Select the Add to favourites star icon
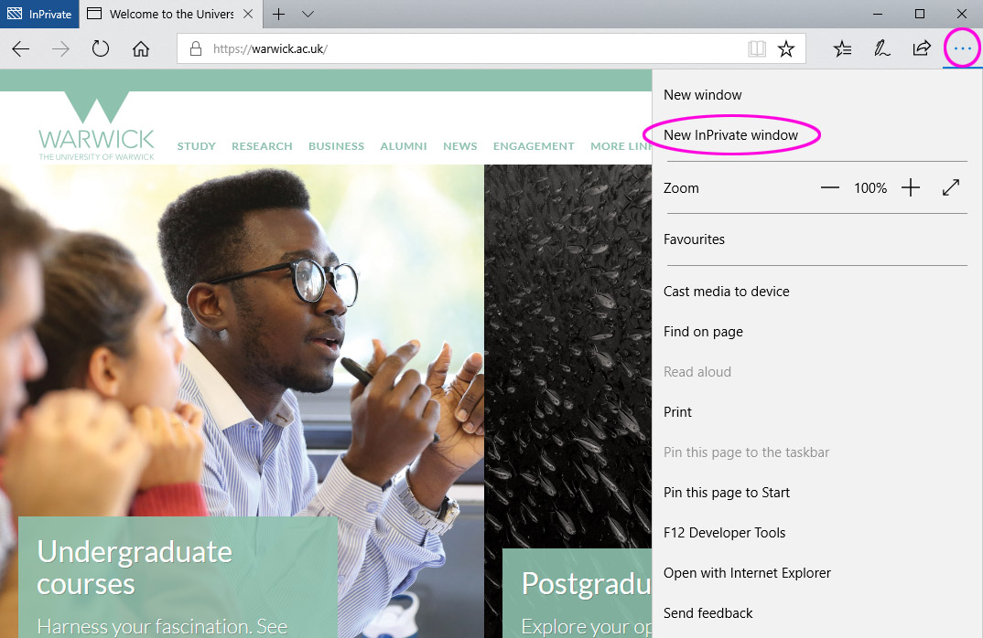983x638 pixels. (x=786, y=48)
